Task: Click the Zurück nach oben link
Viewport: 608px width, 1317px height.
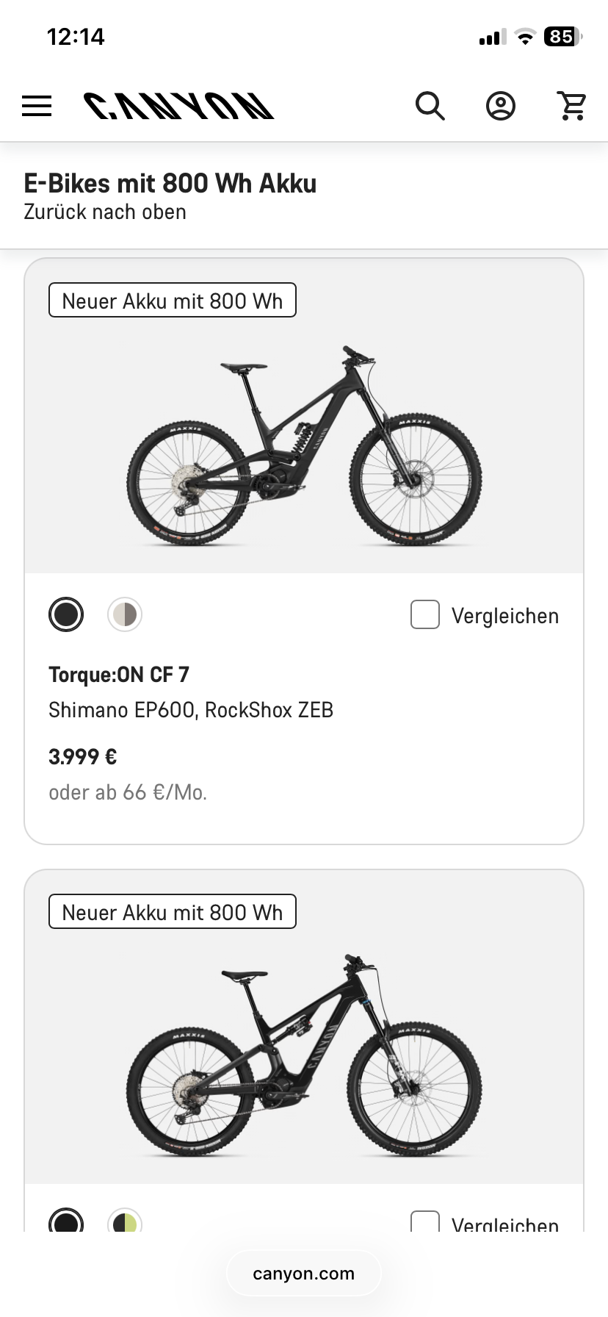Action: pyautogui.click(x=105, y=212)
